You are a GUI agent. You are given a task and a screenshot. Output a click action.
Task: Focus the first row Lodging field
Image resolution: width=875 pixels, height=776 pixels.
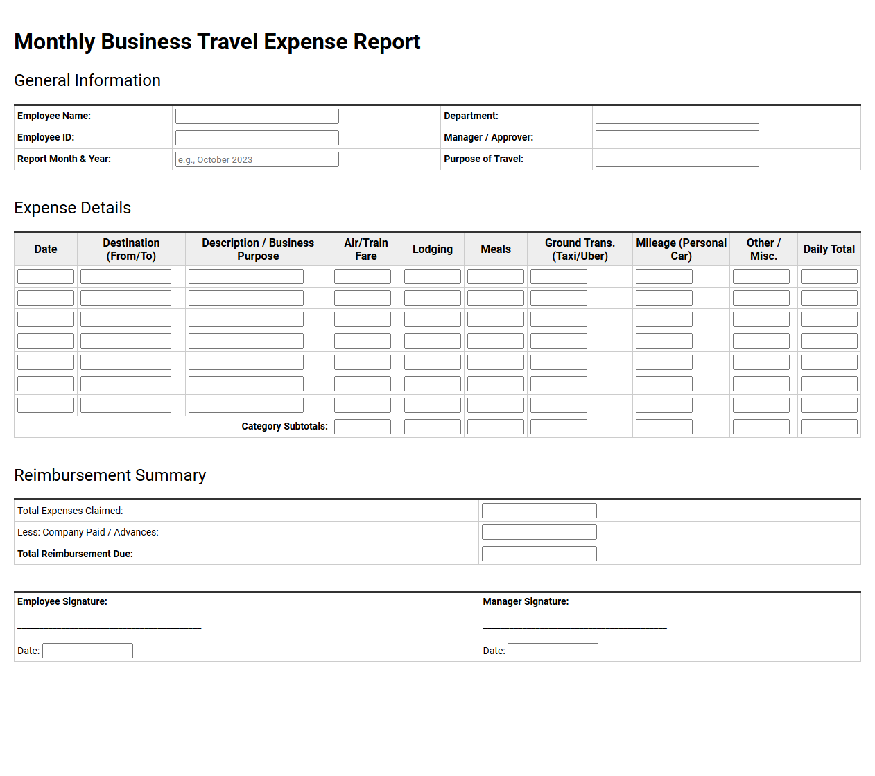(x=433, y=276)
